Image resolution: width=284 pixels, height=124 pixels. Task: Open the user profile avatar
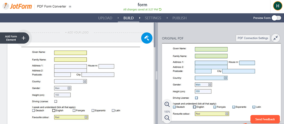click(277, 6)
